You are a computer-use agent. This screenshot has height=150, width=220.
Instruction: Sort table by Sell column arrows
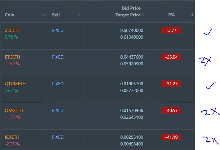coord(78,14)
